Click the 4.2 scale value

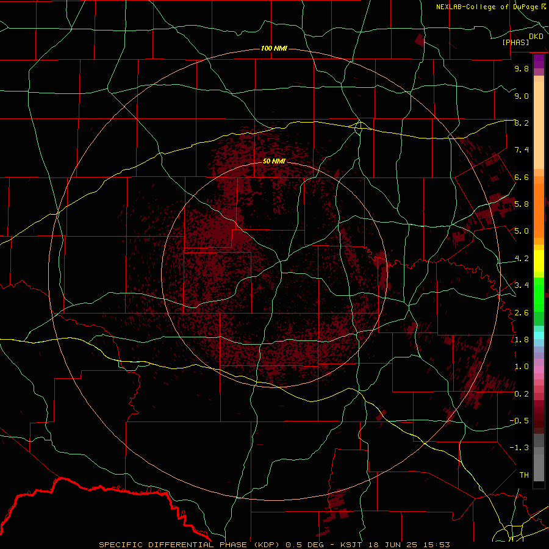pyautogui.click(x=522, y=259)
